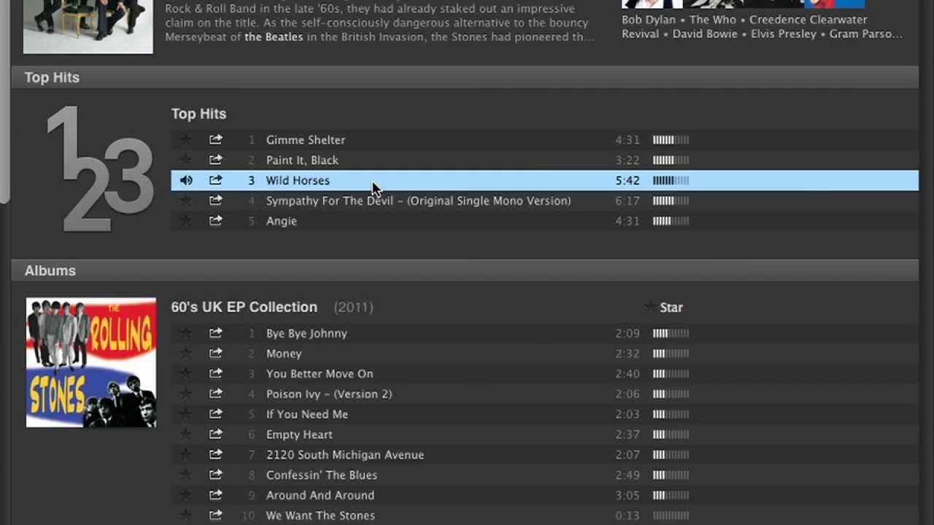The height and width of the screenshot is (525, 934).
Task: Click the popularity bar for Bye Bye Johnny
Action: tap(671, 333)
